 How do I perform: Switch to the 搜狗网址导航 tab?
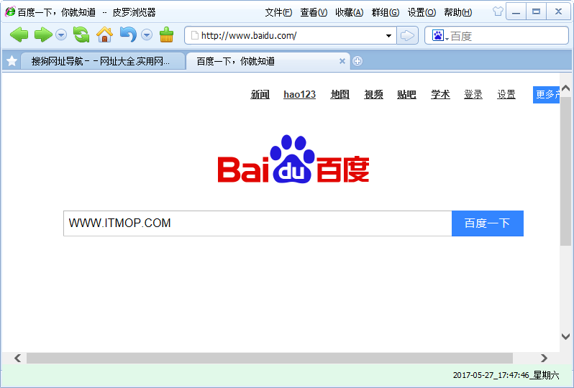[102, 61]
